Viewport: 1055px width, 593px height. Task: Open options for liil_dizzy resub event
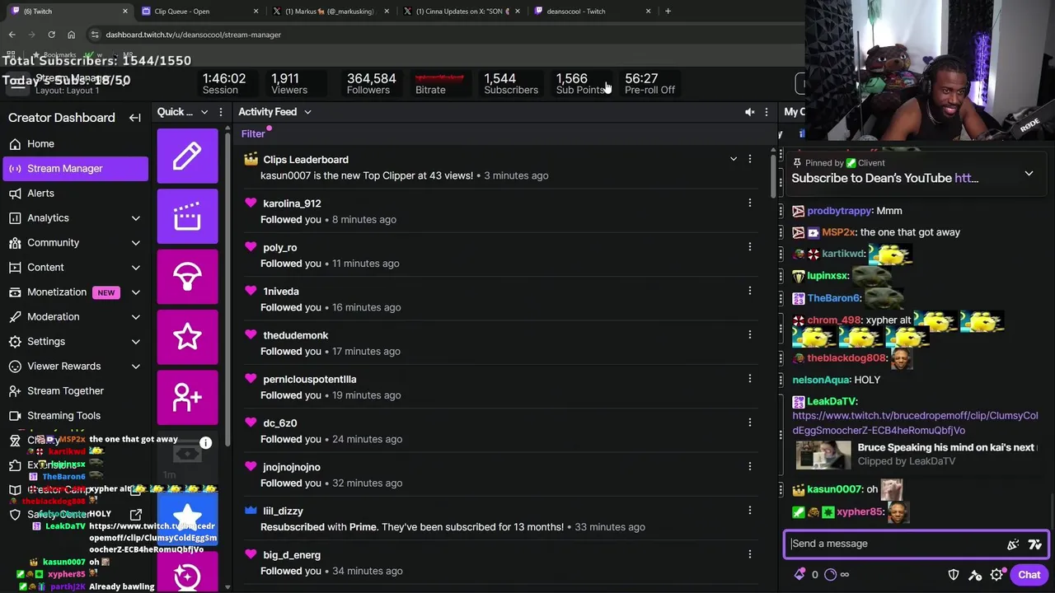(x=749, y=510)
